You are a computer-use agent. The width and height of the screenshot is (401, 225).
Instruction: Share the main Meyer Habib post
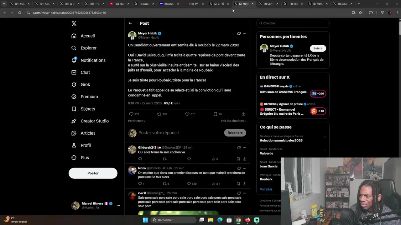click(243, 114)
